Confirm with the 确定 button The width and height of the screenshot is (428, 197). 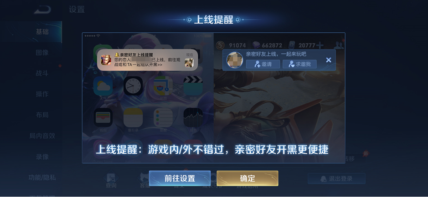point(248,178)
